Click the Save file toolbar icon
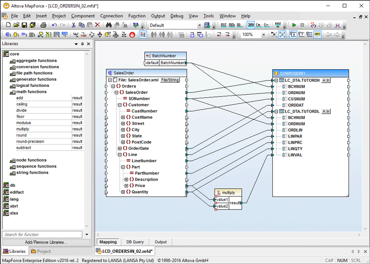The height and width of the screenshot is (264, 370). click(x=25, y=25)
